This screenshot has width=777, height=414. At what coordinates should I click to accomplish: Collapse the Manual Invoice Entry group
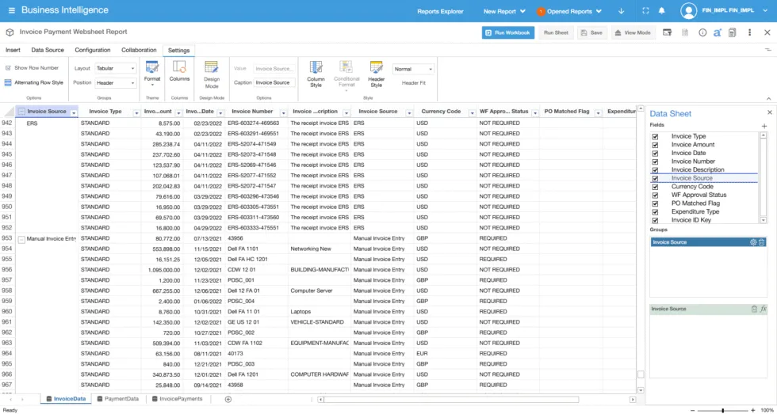[21, 238]
